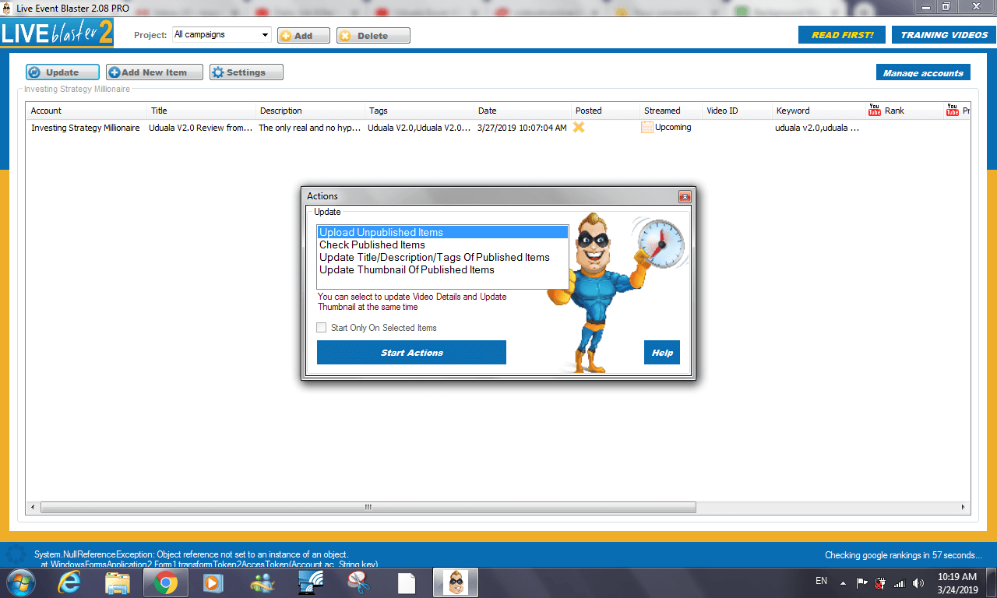The image size is (997, 598).
Task: Click 'The only real and no hyp...' description cell
Action: coord(311,128)
